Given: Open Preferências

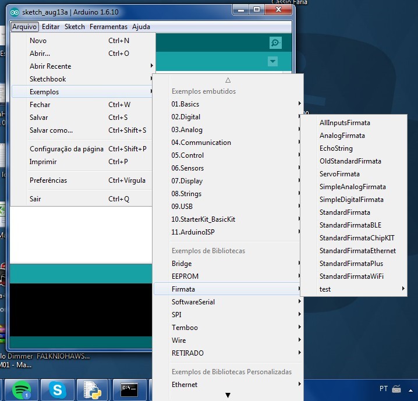Looking at the screenshot, I should (x=82, y=180).
